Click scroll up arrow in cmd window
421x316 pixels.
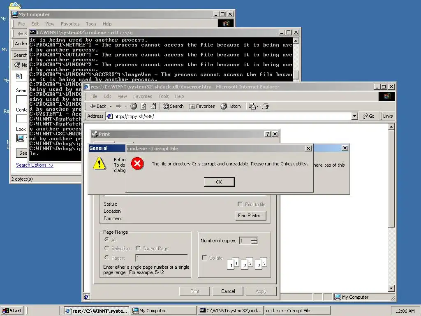[296, 41]
